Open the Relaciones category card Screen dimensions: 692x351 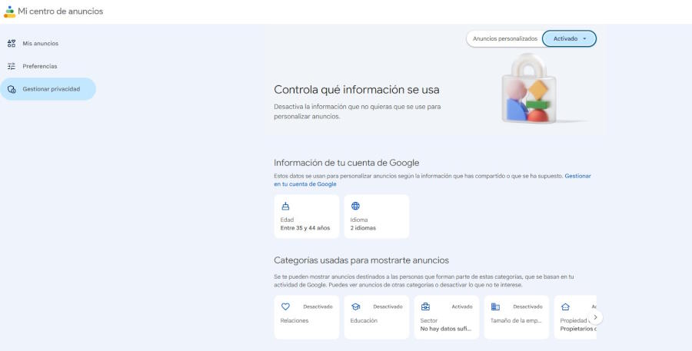point(307,317)
